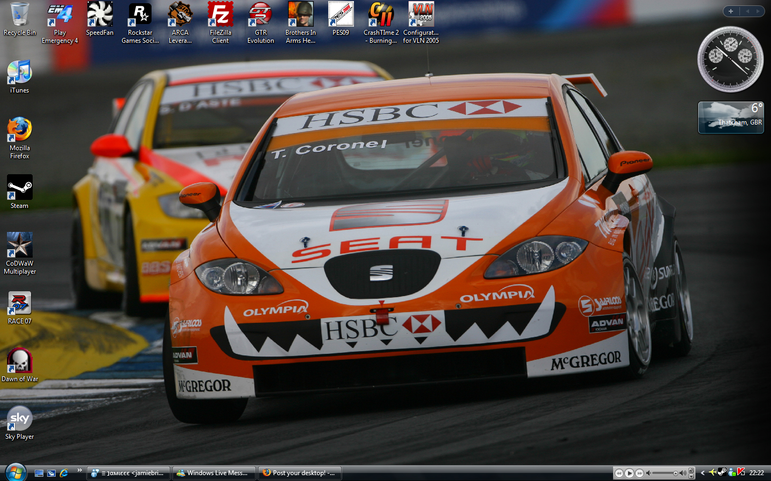Click the PES09 desktop icon
The height and width of the screenshot is (481, 771).
click(341, 19)
